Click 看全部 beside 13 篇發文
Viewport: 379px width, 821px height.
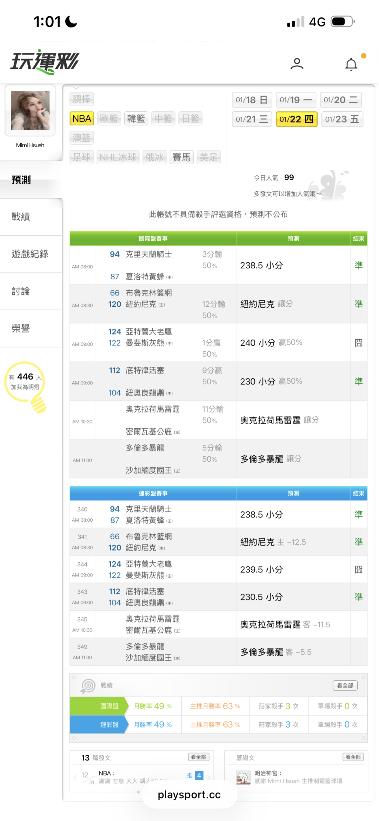point(199,757)
